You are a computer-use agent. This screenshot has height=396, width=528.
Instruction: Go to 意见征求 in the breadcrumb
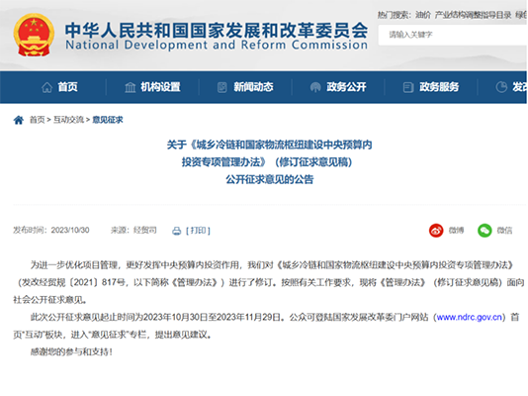[x=108, y=120]
